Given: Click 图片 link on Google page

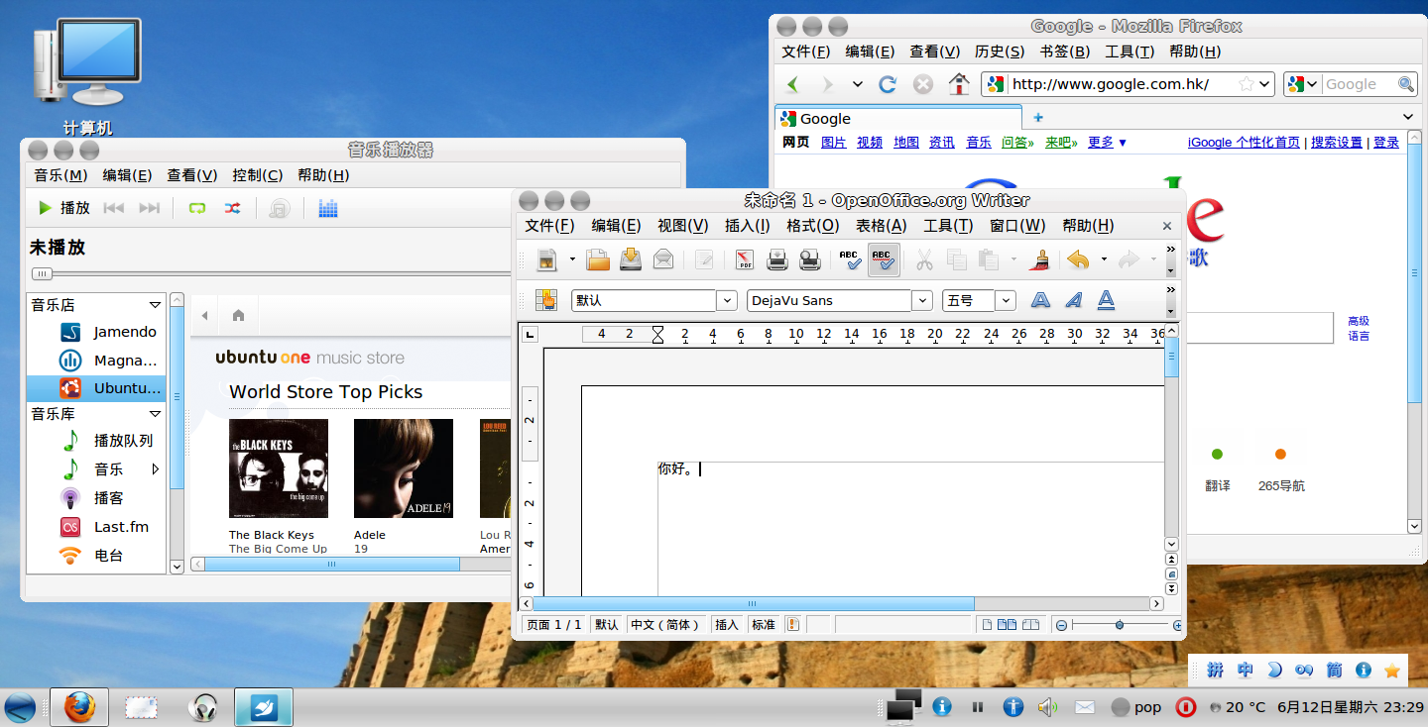Looking at the screenshot, I should coord(834,143).
